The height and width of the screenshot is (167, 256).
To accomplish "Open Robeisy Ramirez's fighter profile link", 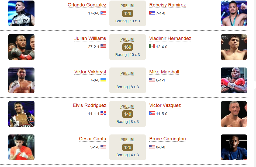I will pyautogui.click(x=168, y=5).
